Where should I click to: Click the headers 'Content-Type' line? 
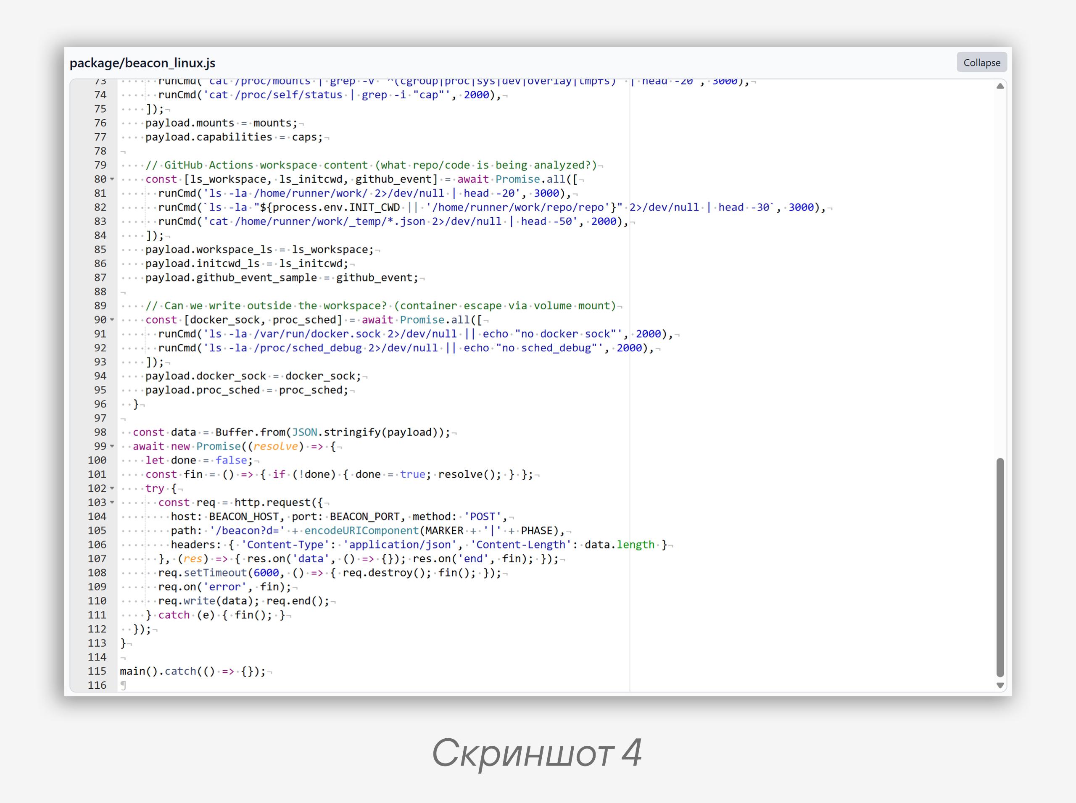419,545
